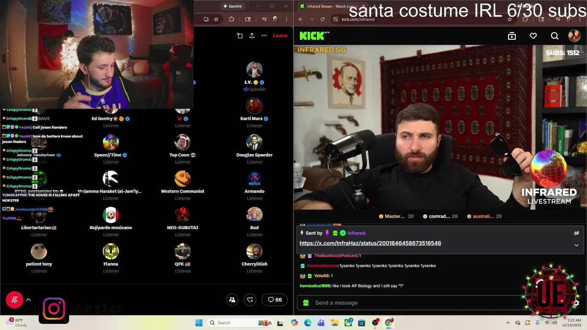Select Top Coon listener avatar
Image resolution: width=587 pixels, height=330 pixels.
[x=183, y=142]
